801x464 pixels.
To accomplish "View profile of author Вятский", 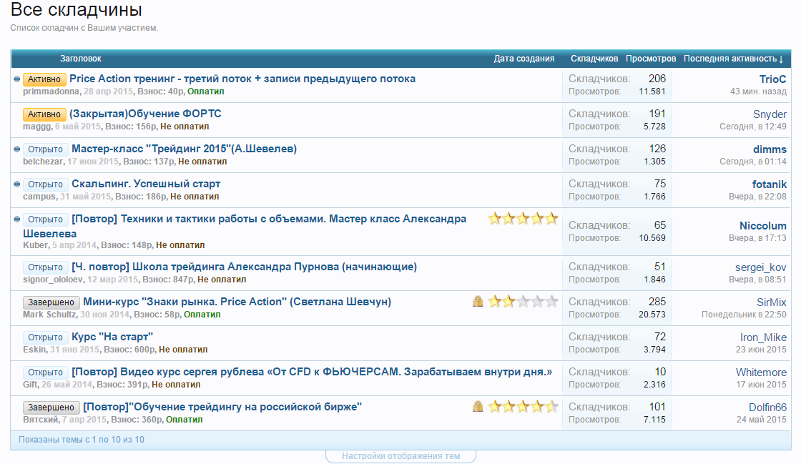I will [x=40, y=420].
